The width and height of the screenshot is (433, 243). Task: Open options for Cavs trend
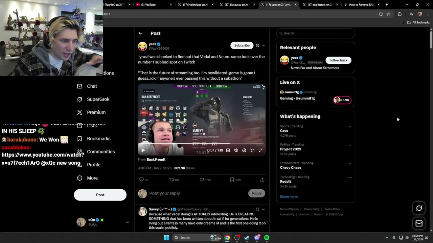tap(349, 127)
